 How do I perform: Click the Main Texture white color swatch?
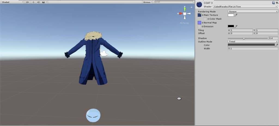(231, 15)
